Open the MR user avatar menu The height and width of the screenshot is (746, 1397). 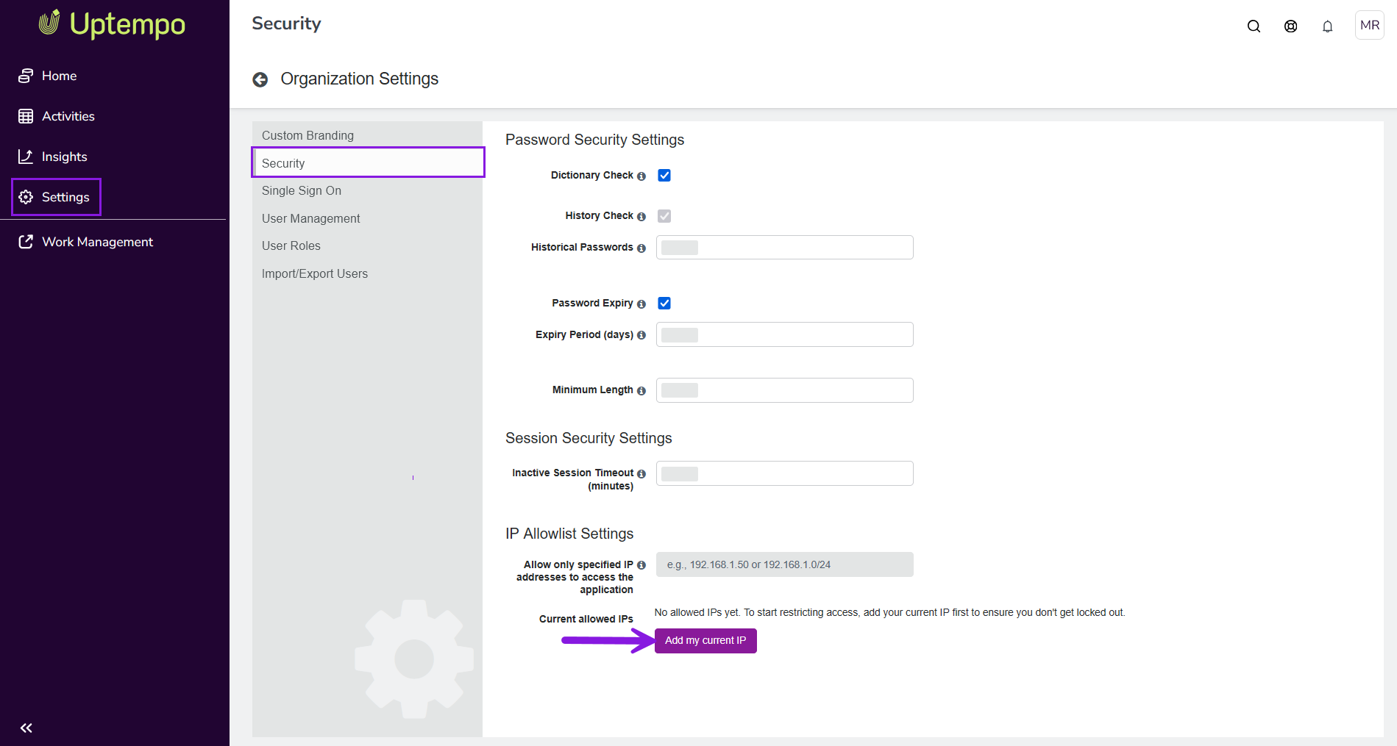pyautogui.click(x=1370, y=25)
